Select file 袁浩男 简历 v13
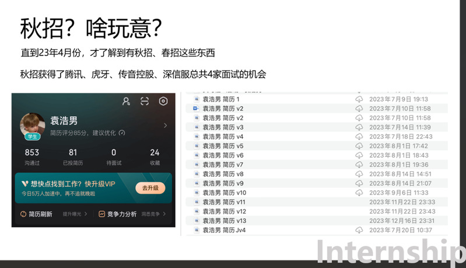 [x=225, y=221]
